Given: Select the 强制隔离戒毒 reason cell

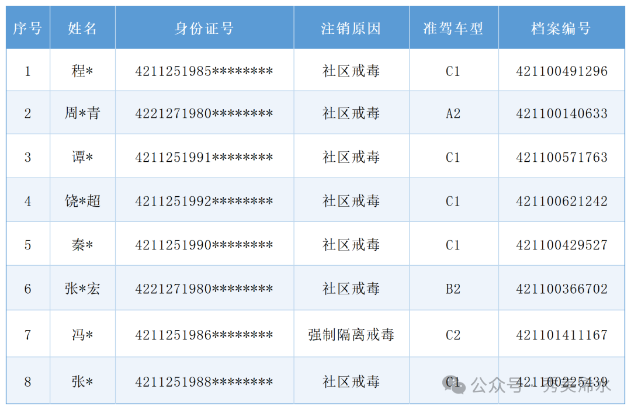Looking at the screenshot, I should (x=351, y=335).
